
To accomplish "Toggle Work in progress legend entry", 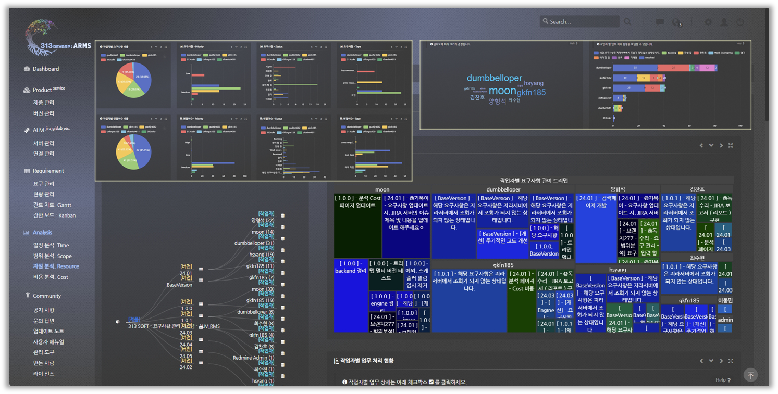I will pos(722,53).
